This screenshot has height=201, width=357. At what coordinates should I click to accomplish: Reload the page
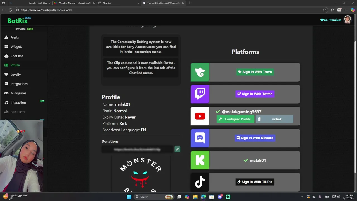pyautogui.click(x=10, y=10)
